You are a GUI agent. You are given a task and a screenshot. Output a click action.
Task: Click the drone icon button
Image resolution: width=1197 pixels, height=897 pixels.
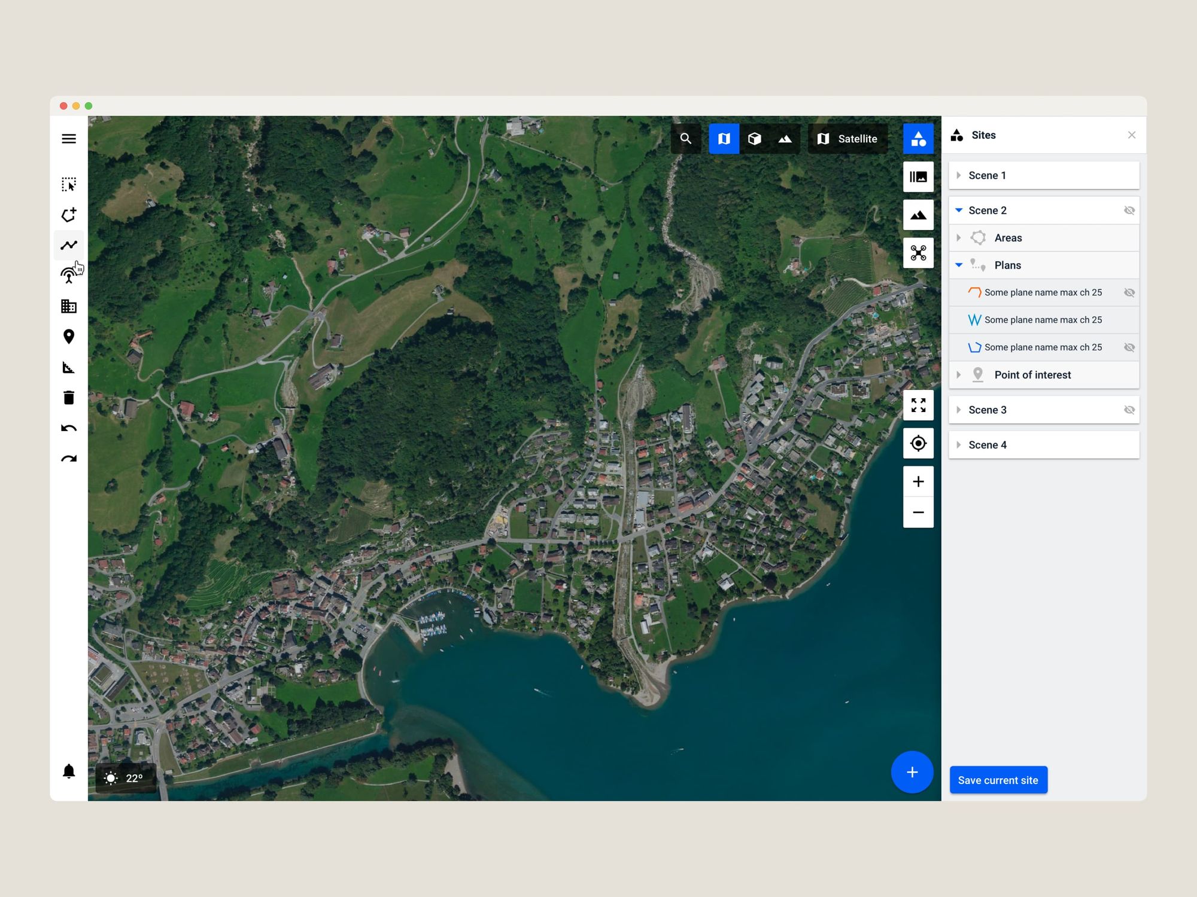(x=918, y=253)
